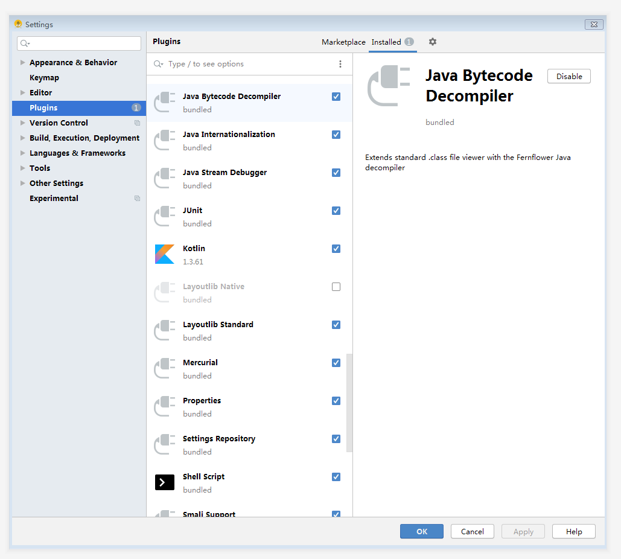Click the Cancel button
The height and width of the screenshot is (559, 621).
(472, 531)
